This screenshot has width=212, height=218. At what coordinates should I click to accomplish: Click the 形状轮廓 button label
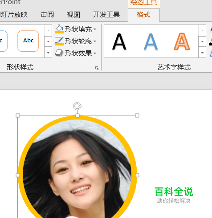pyautogui.click(x=78, y=41)
